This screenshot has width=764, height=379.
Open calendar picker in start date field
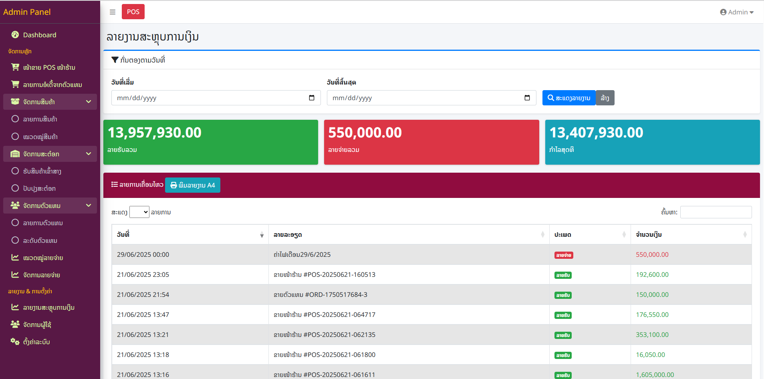(312, 98)
